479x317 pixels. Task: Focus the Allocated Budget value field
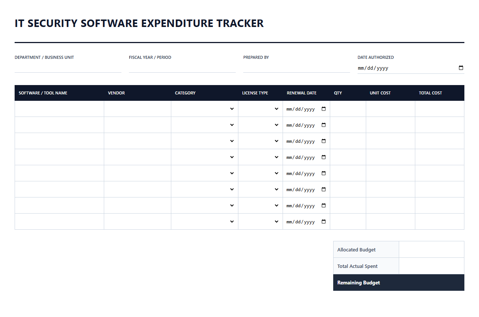coord(431,250)
